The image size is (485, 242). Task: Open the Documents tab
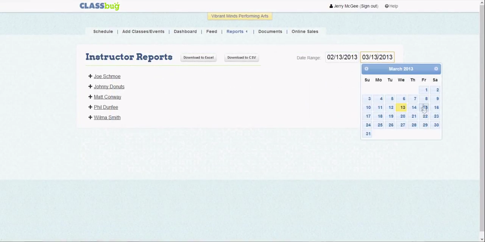click(270, 31)
